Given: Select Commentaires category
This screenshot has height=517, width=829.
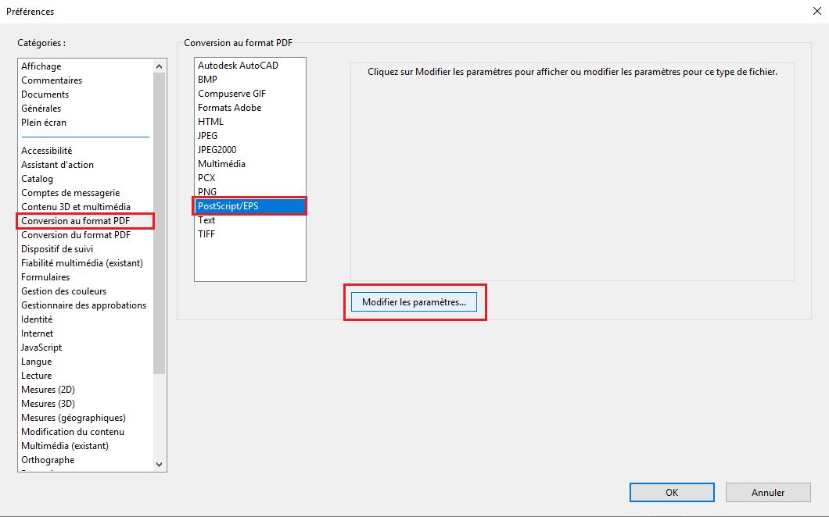Looking at the screenshot, I should (52, 80).
